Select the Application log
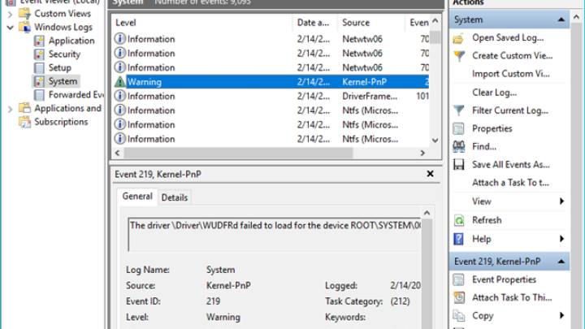585x329 pixels. tap(71, 41)
